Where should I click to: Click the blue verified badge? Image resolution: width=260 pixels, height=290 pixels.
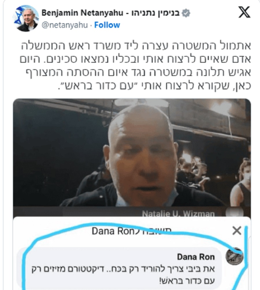186,13
